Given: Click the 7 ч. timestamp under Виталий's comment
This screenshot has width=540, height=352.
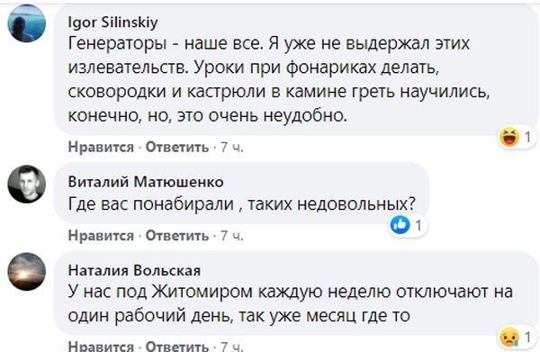Looking at the screenshot, I should coord(232,236).
